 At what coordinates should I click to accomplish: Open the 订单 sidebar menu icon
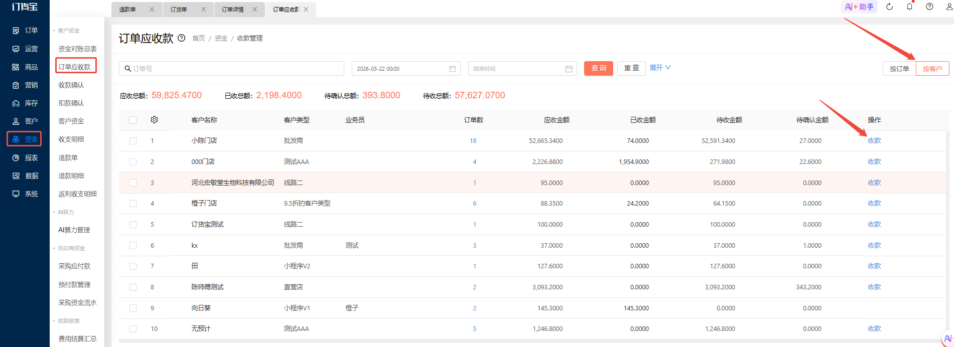point(16,31)
